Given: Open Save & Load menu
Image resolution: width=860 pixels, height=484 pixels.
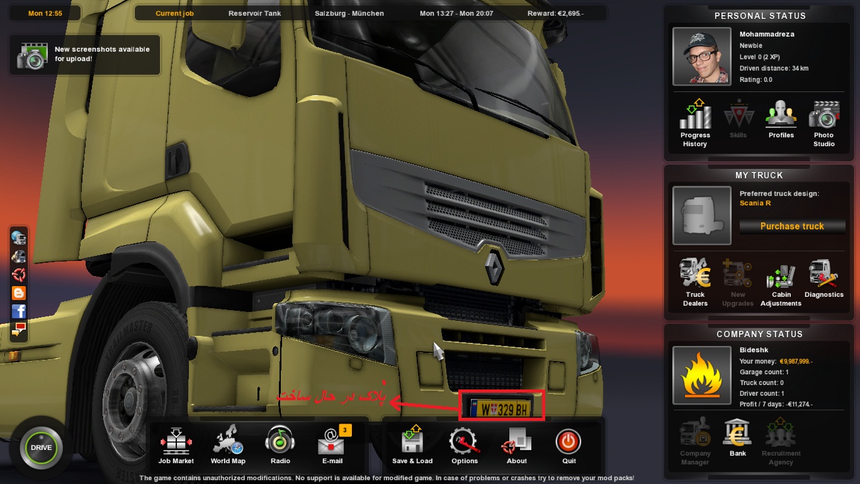Looking at the screenshot, I should (412, 444).
